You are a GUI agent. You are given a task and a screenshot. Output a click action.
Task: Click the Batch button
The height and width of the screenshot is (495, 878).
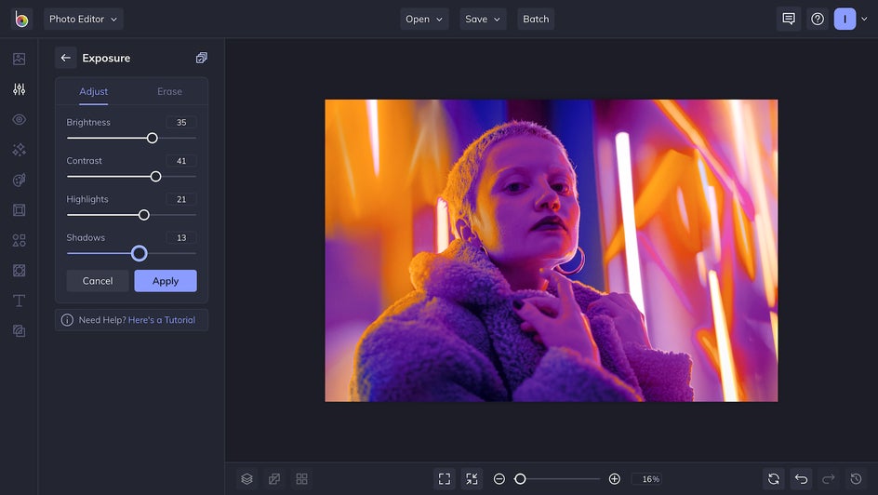536,19
